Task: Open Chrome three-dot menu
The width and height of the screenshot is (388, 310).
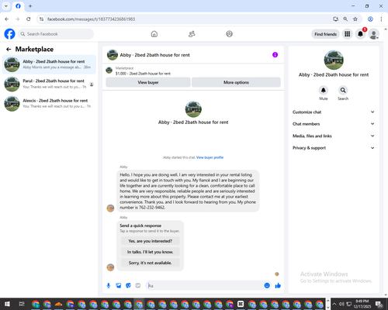Action: [381, 19]
